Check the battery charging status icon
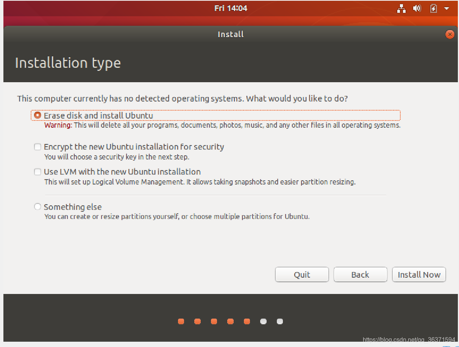Image resolution: width=459 pixels, height=347 pixels. 434,8
